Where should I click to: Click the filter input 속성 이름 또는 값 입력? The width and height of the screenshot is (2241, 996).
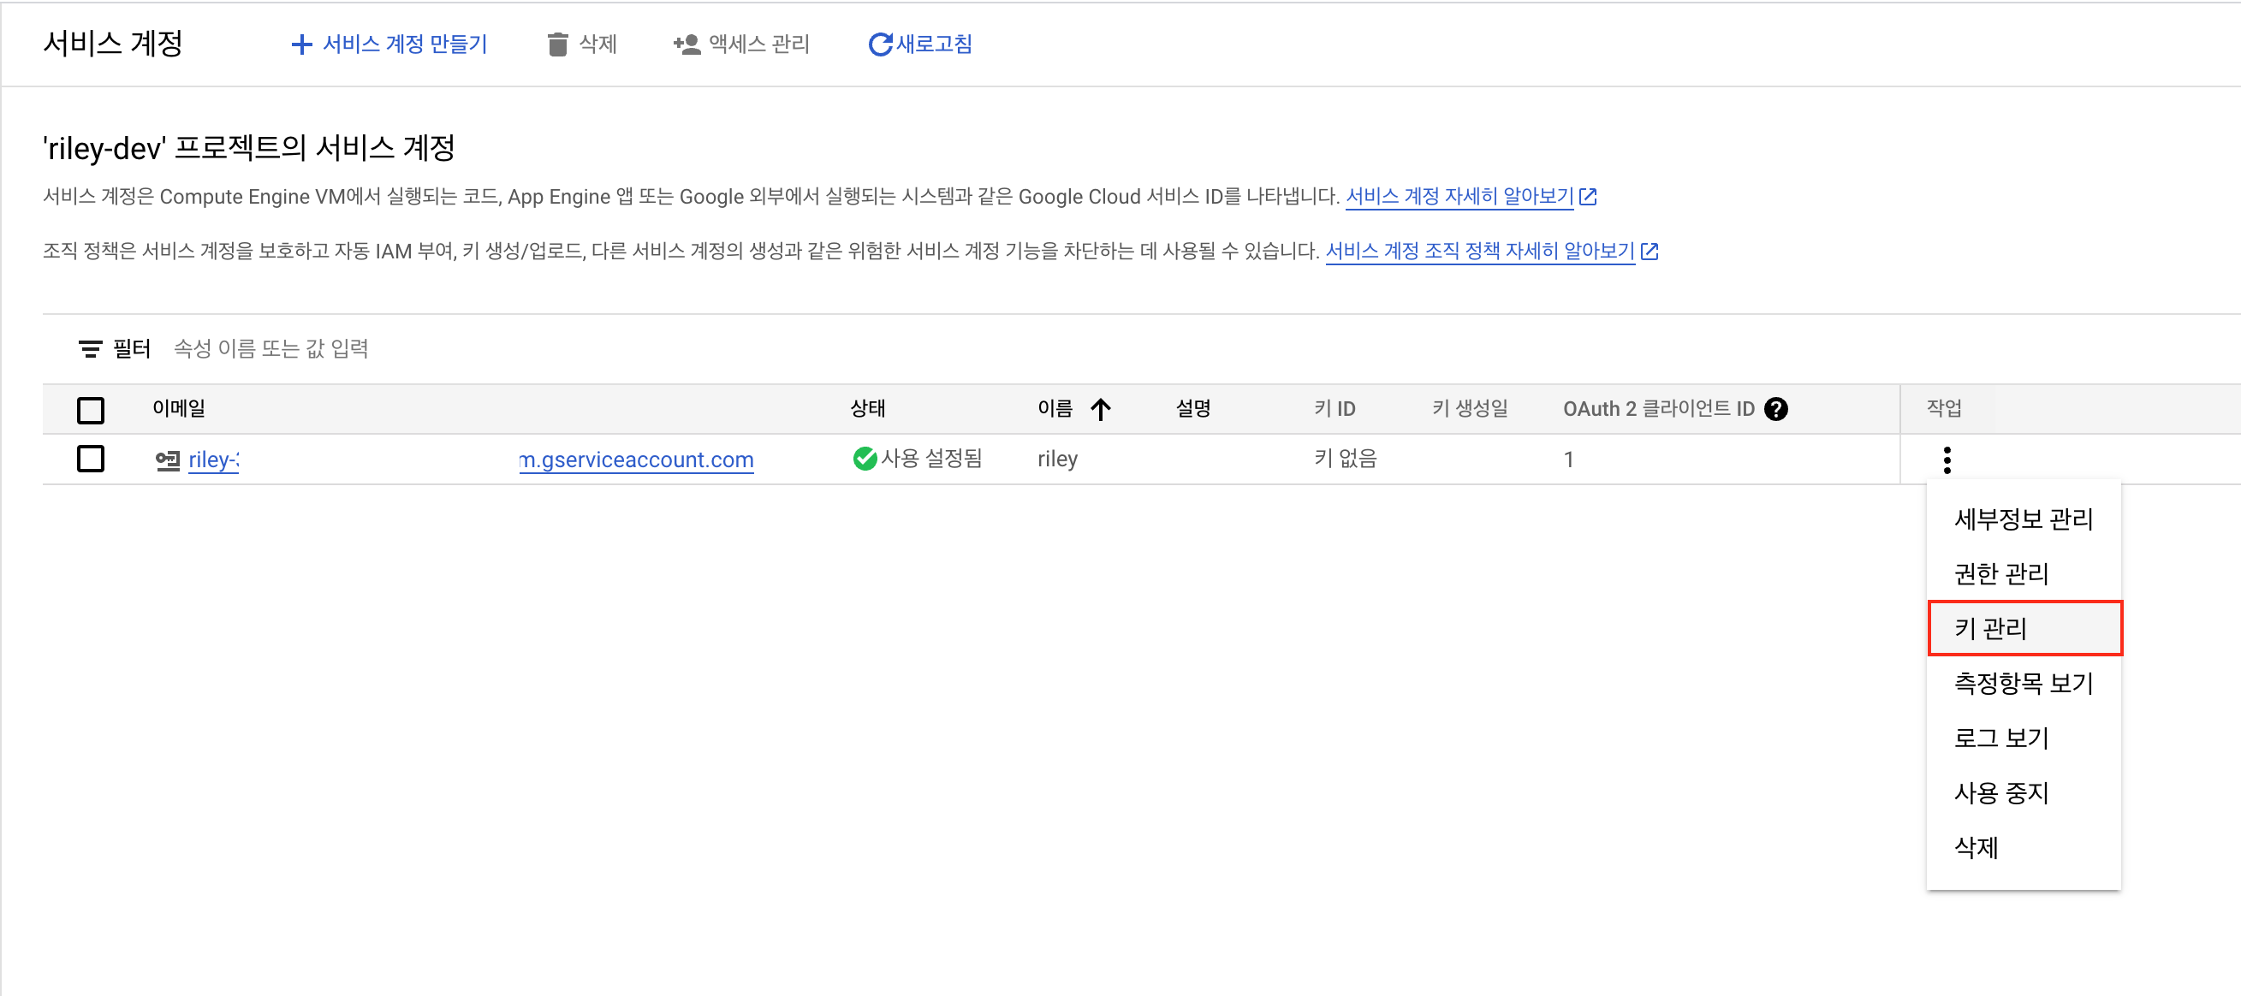[x=270, y=349]
